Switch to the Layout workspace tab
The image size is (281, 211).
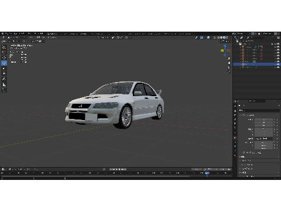[52, 33]
